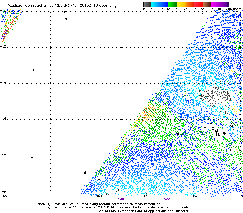Click the NOAA/NESDIS credit line
The width and height of the screenshot is (243, 213).
point(142,211)
